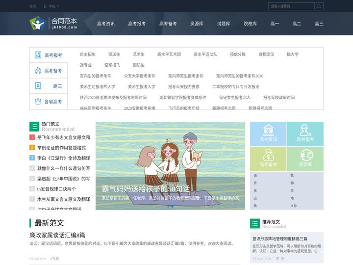Click the cartoon students carousel banner

click(170, 166)
